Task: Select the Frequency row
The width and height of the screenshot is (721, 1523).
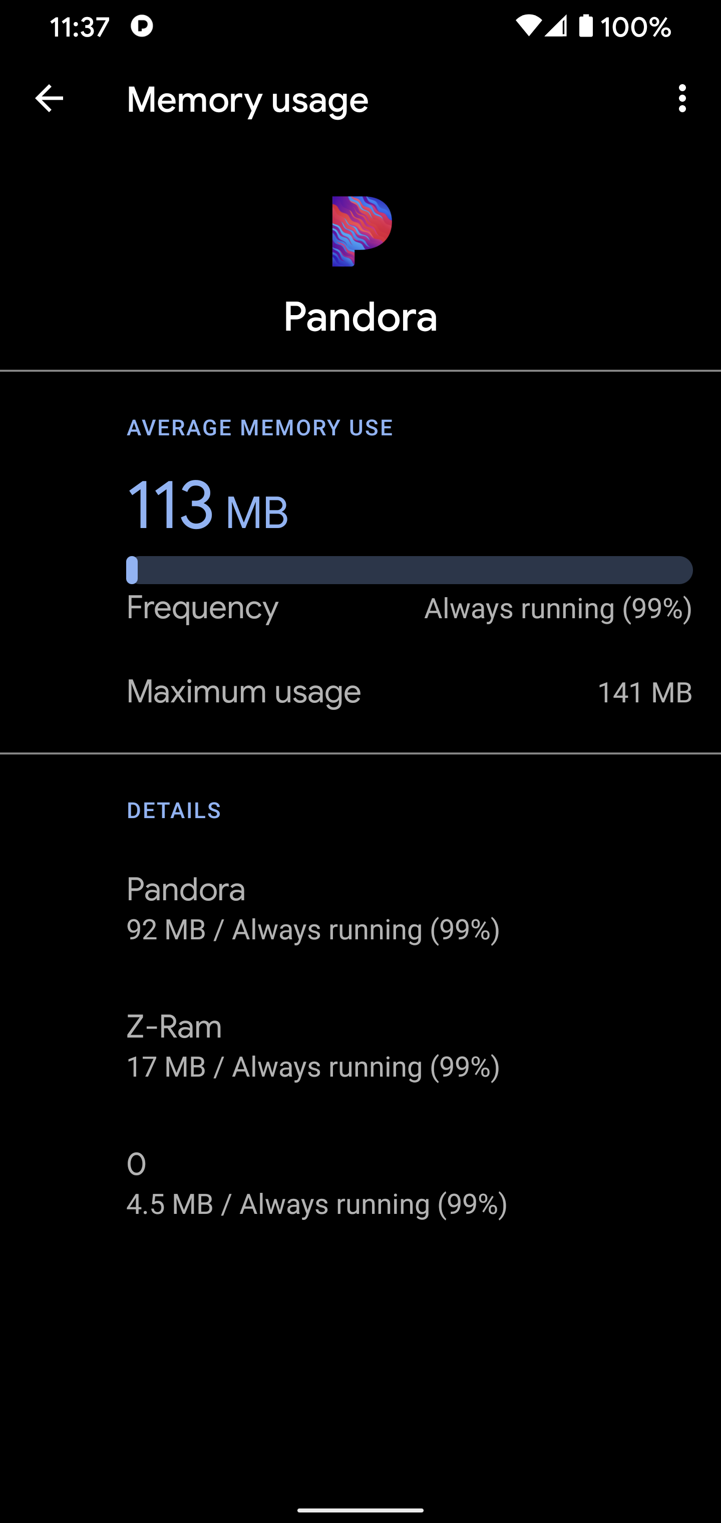Action: click(x=409, y=608)
